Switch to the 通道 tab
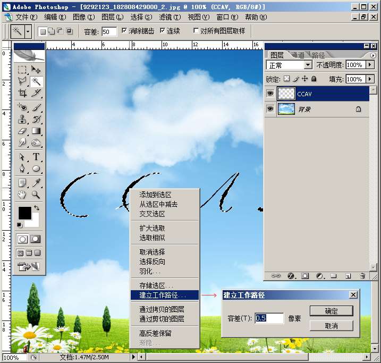The height and width of the screenshot is (363, 381). [x=298, y=55]
